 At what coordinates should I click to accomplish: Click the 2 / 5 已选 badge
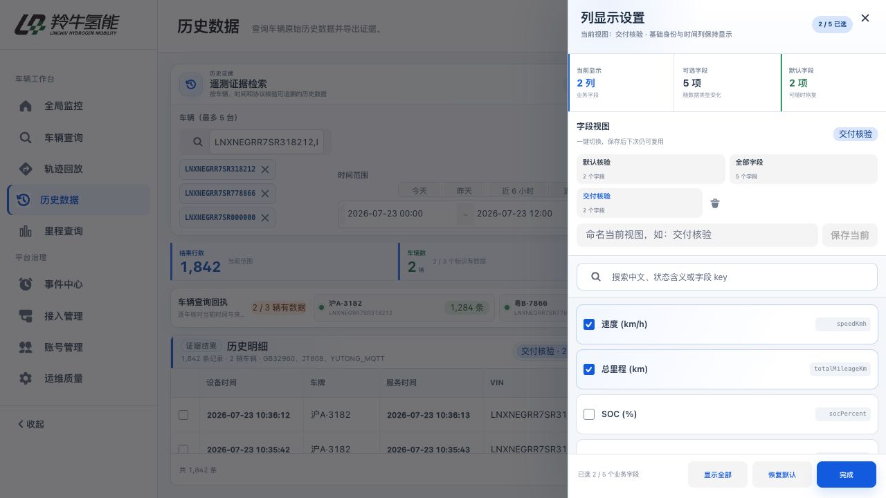[x=832, y=24]
